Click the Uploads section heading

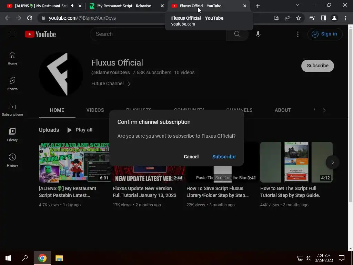click(49, 130)
